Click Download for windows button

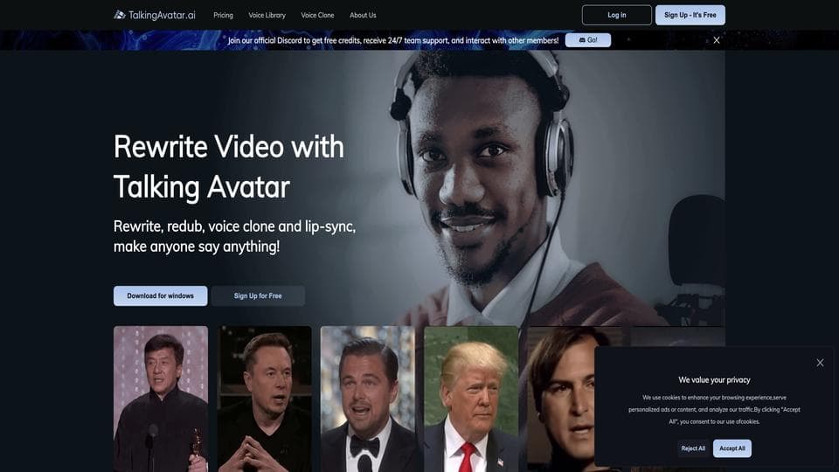point(161,296)
